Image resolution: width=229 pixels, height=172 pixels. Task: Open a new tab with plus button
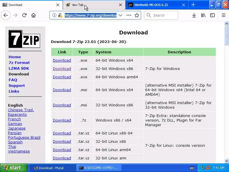coord(193,5)
